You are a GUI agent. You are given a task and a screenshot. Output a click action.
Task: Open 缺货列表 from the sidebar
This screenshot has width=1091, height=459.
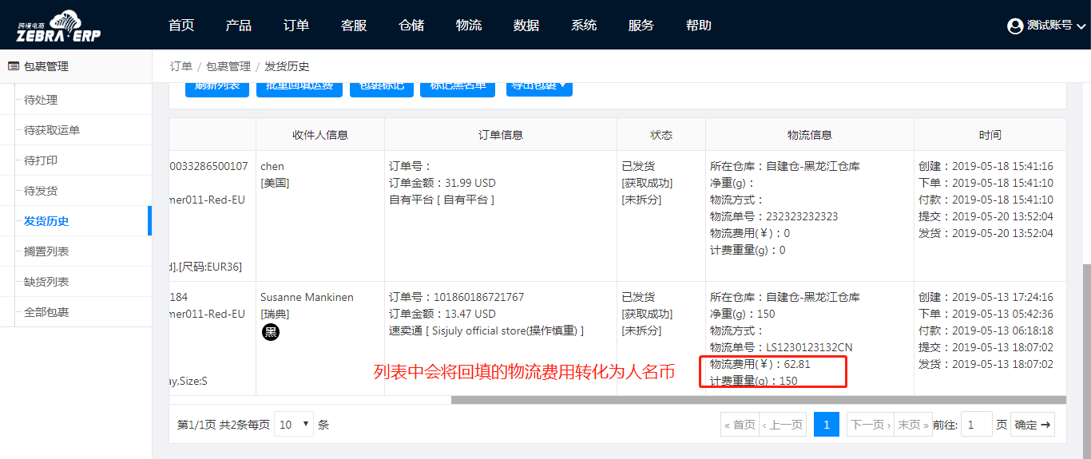coord(46,282)
